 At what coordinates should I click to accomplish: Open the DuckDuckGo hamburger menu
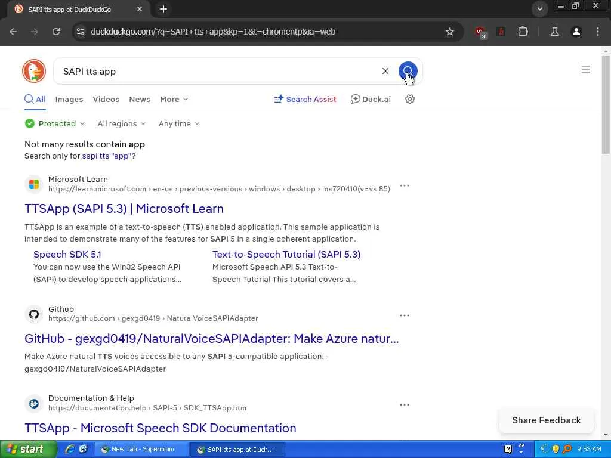click(x=585, y=69)
